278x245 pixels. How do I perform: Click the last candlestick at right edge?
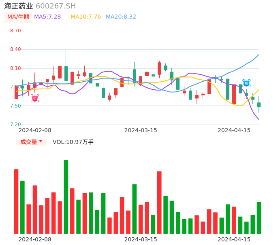(x=259, y=105)
